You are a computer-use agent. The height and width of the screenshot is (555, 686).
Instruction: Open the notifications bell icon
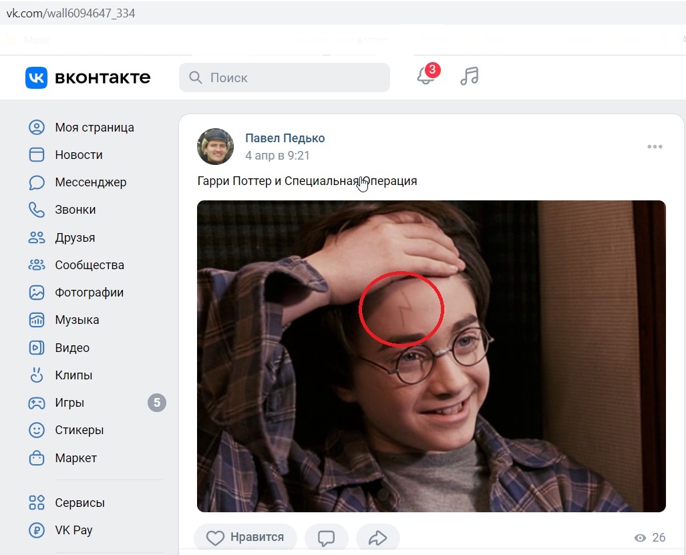click(425, 75)
